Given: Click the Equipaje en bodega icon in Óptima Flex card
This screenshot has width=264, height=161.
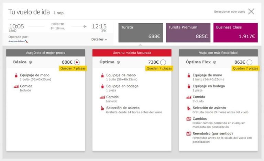Looking at the screenshot, I should point(189,86).
